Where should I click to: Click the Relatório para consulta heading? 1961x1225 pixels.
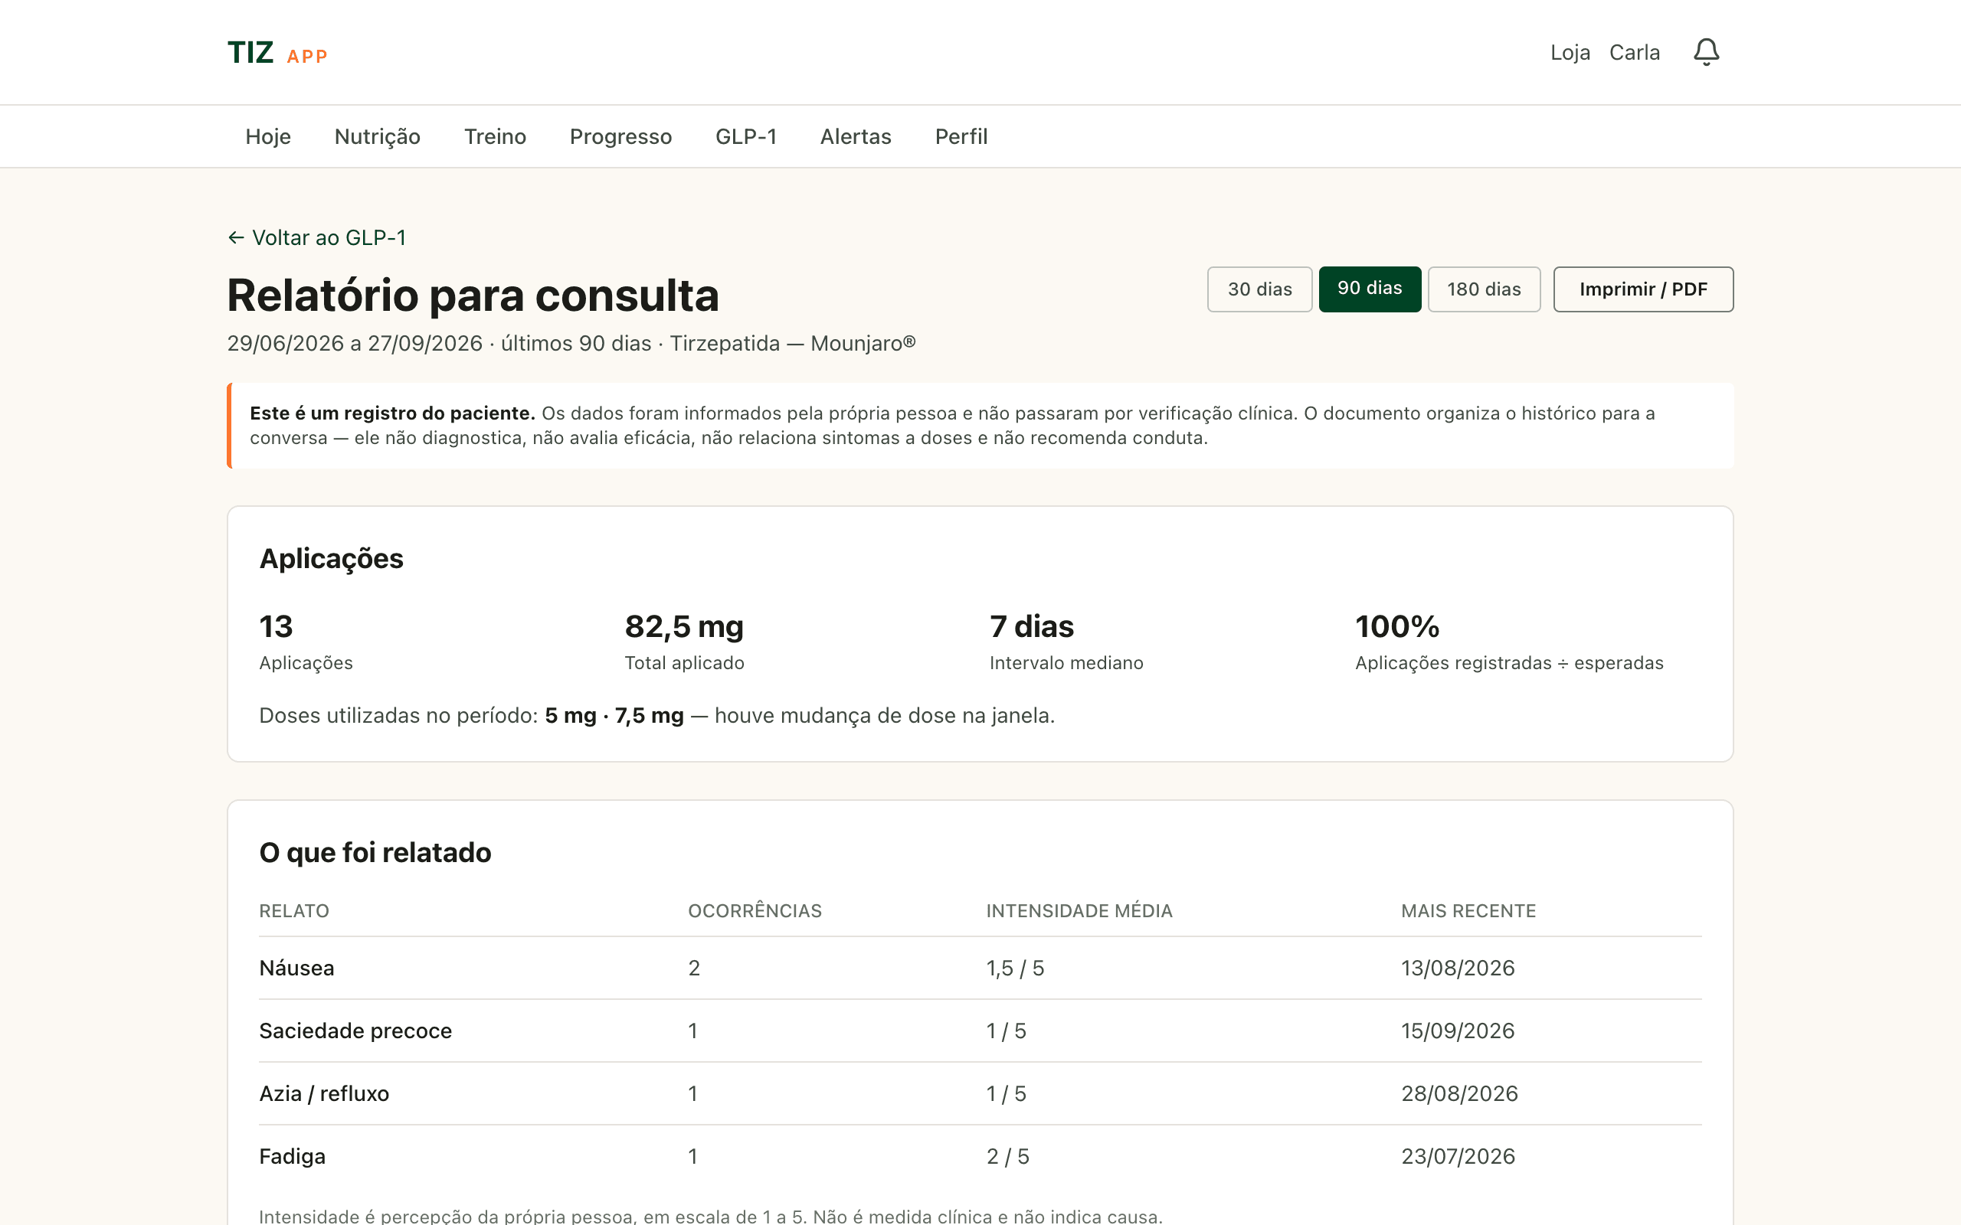473,295
